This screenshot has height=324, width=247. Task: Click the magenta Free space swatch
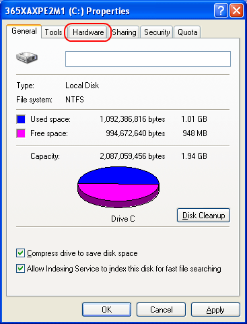(21, 133)
